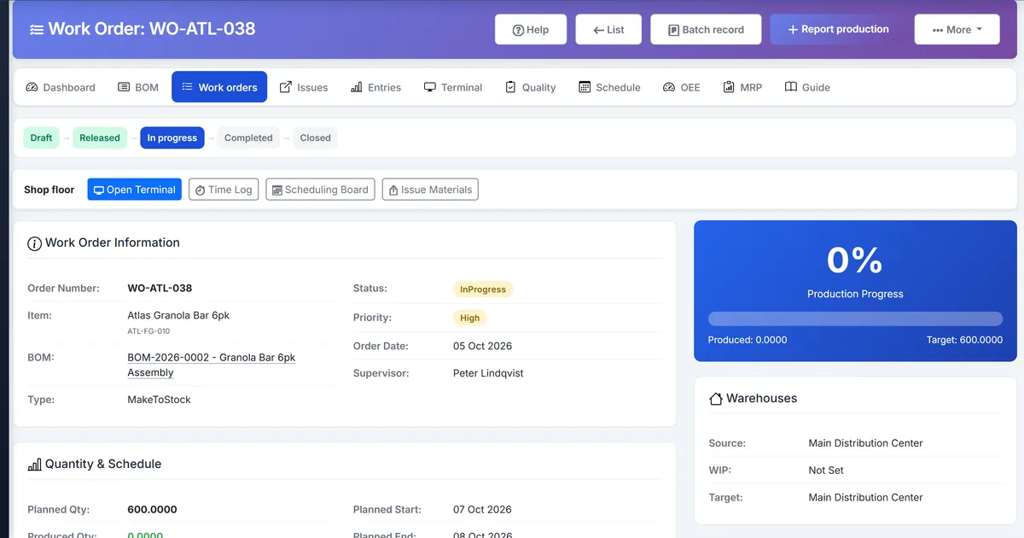Click the ellipsis icon in More
The width and height of the screenshot is (1024, 538).
[938, 30]
